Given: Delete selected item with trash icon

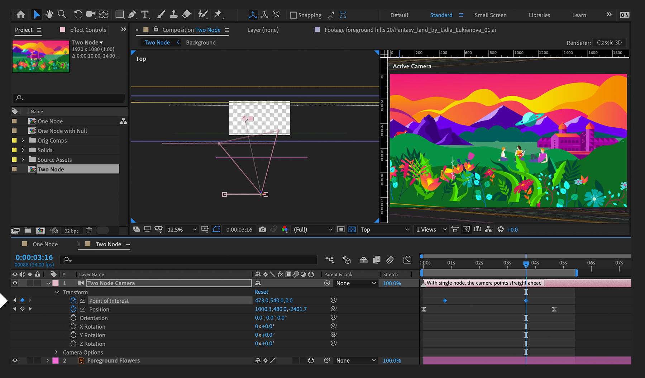Looking at the screenshot, I should 89,231.
